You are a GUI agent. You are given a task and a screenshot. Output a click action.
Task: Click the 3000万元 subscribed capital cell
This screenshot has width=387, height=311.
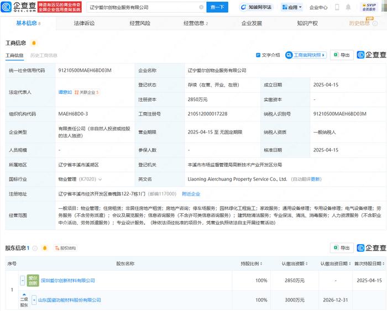click(295, 300)
